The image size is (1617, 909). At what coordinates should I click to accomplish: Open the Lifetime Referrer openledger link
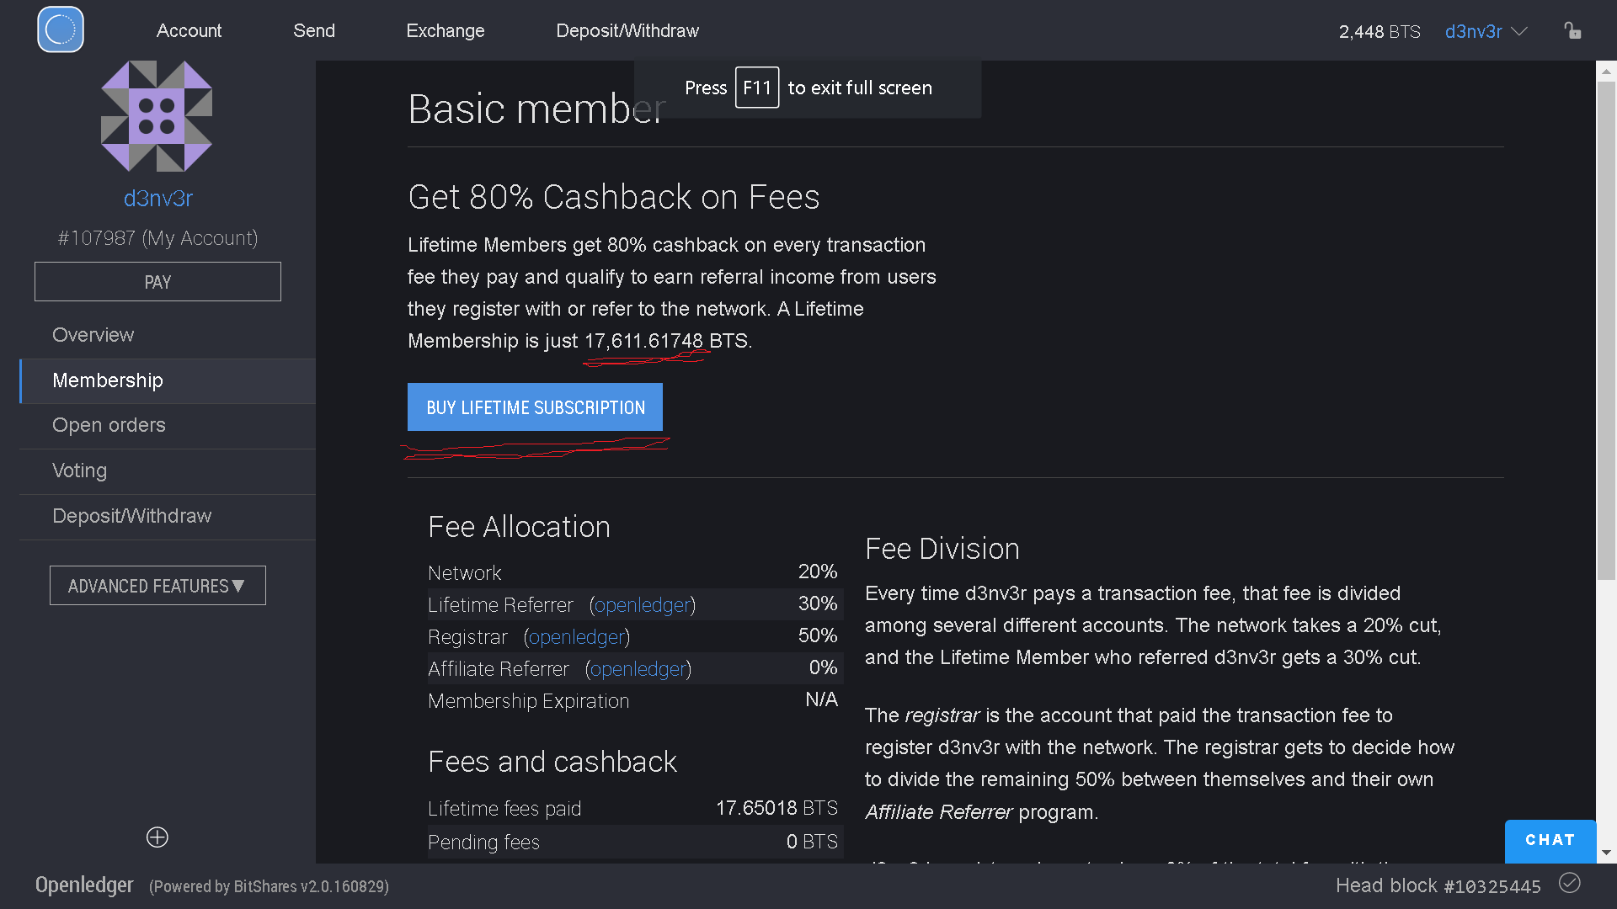click(x=643, y=605)
